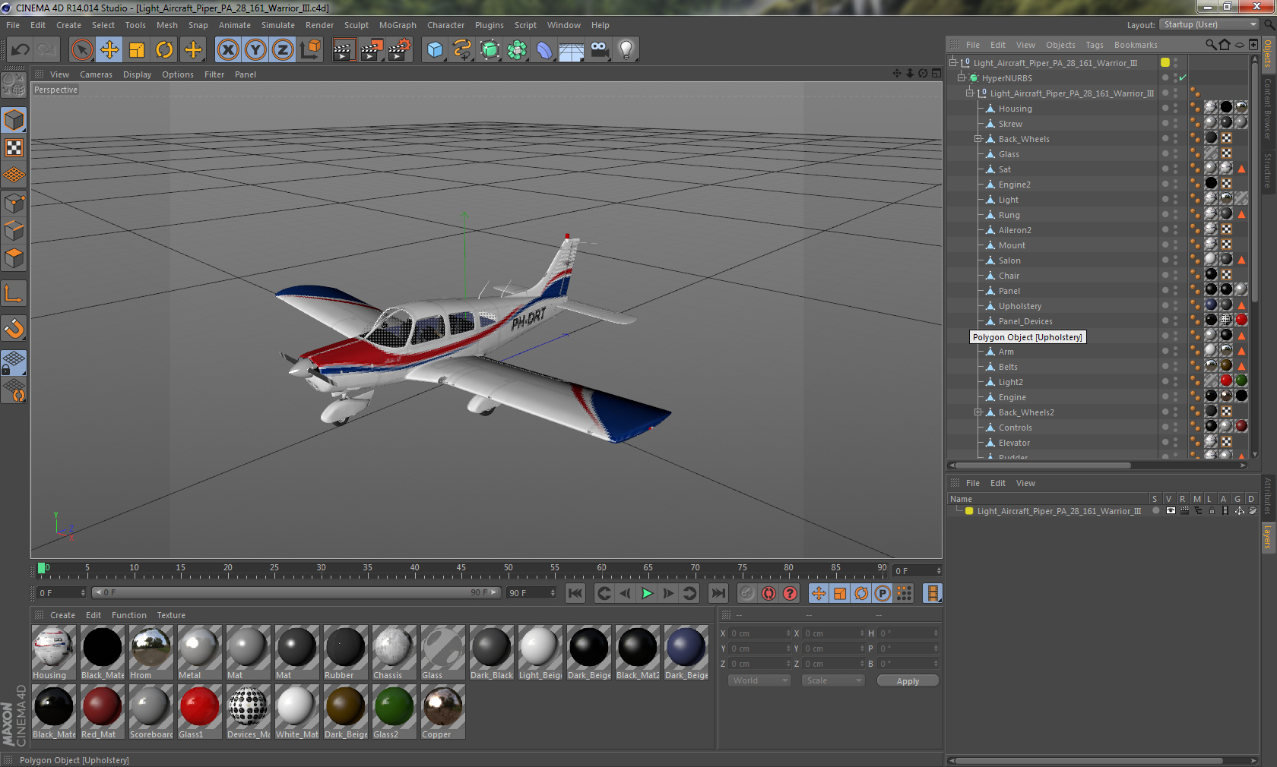Click the X position input field
Screen dimensions: 1277x767
tap(759, 633)
